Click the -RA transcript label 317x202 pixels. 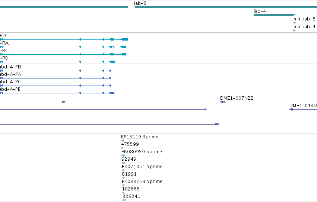(x=4, y=43)
